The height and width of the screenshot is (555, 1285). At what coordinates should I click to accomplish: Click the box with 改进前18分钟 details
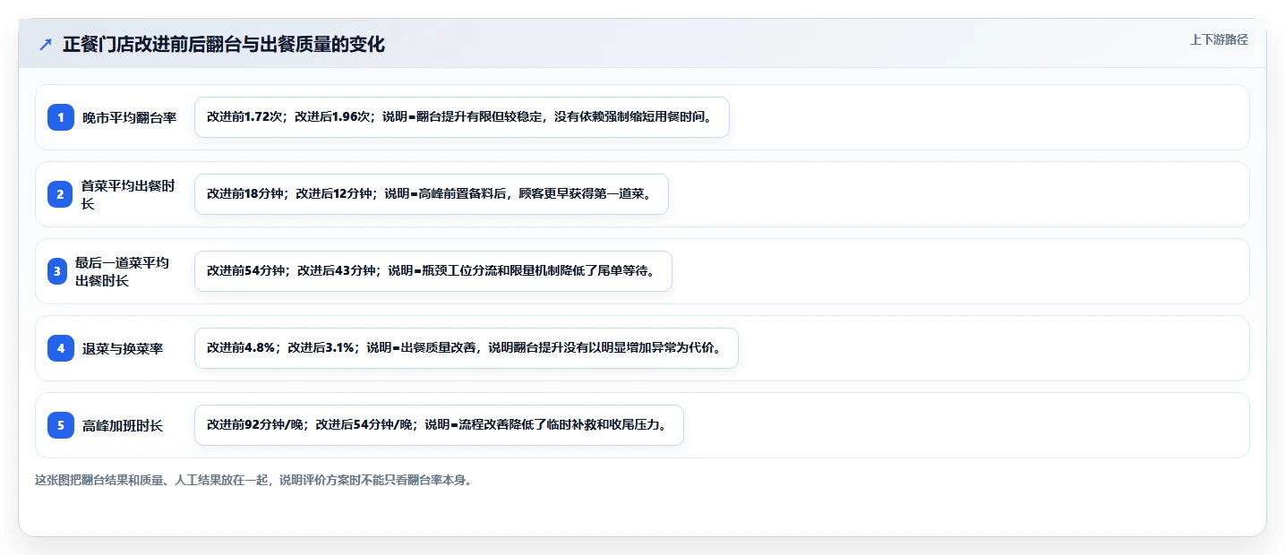pyautogui.click(x=432, y=194)
